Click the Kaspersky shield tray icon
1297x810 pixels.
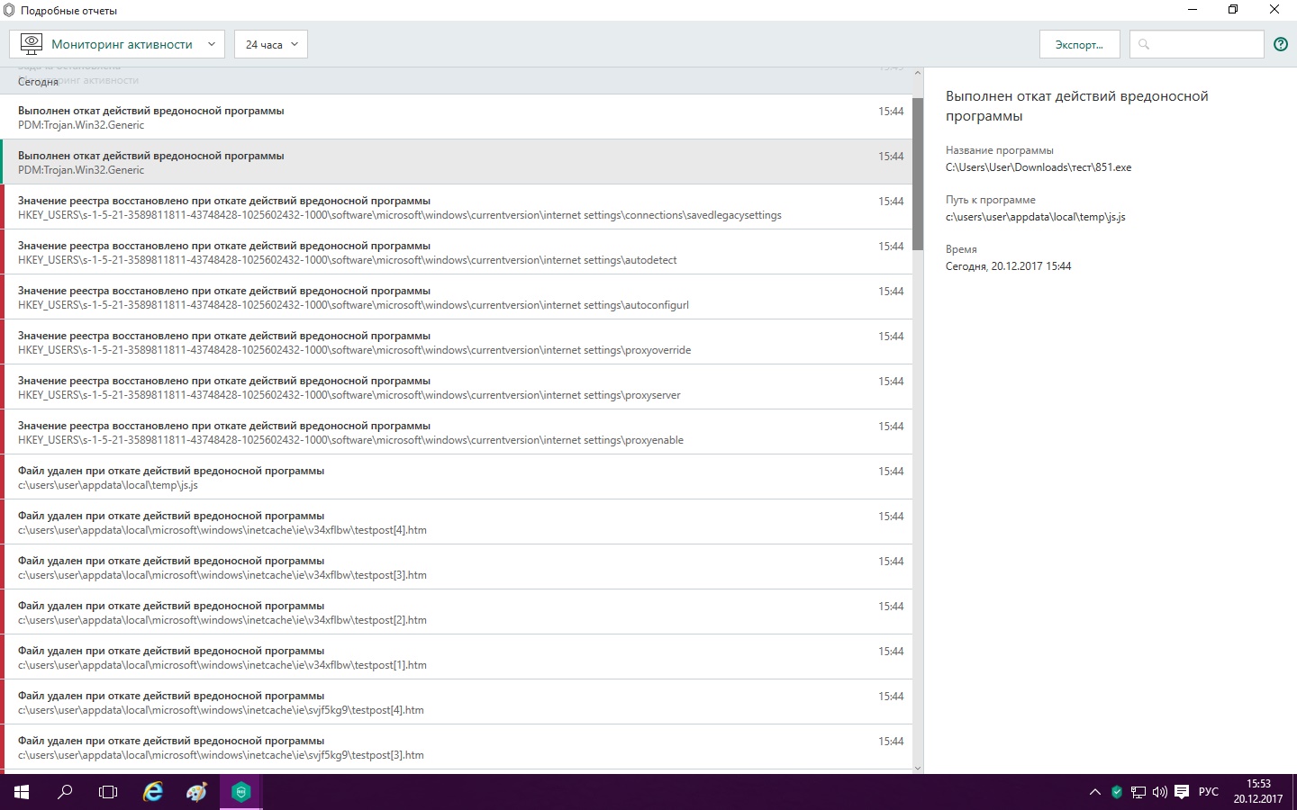coord(1117,792)
